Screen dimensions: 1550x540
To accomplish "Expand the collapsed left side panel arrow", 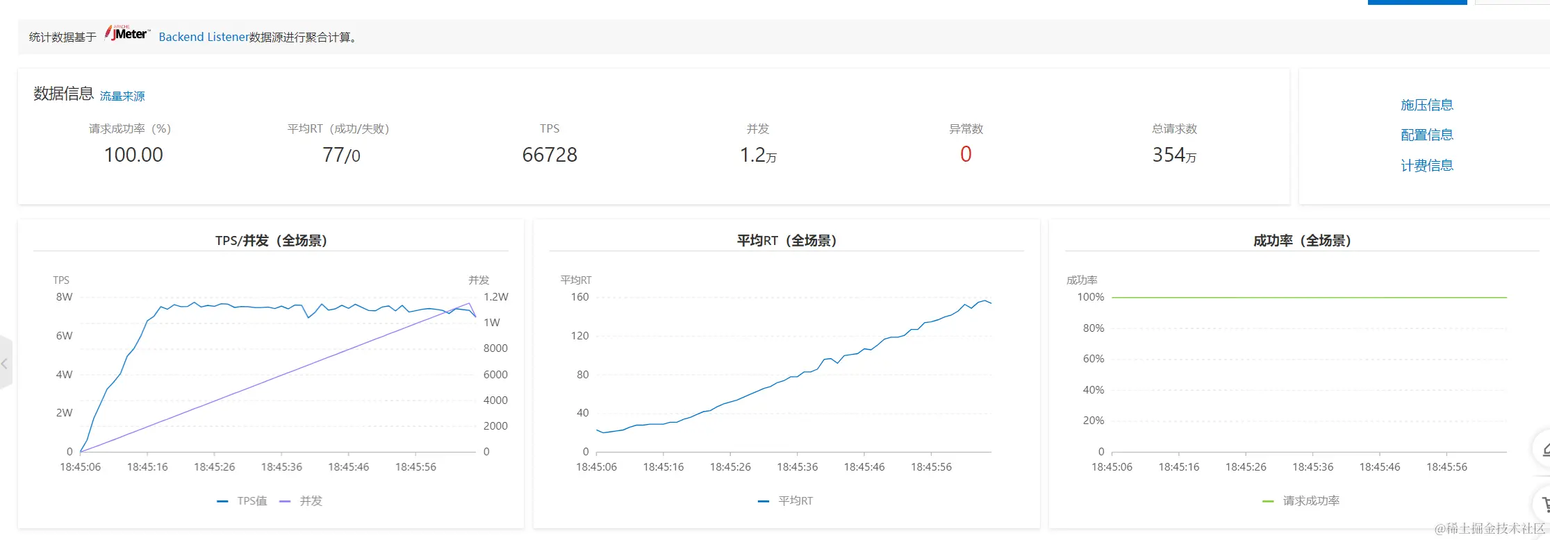I will tap(6, 363).
